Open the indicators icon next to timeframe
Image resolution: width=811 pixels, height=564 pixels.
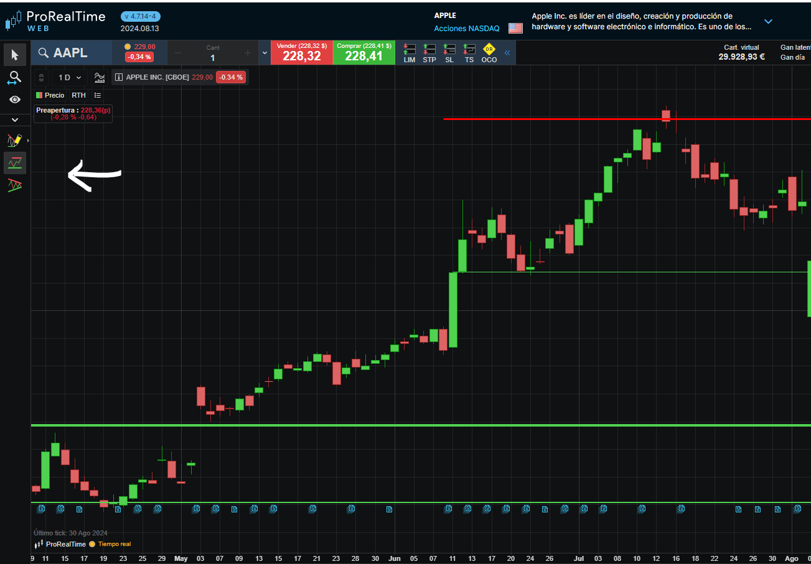(x=100, y=78)
